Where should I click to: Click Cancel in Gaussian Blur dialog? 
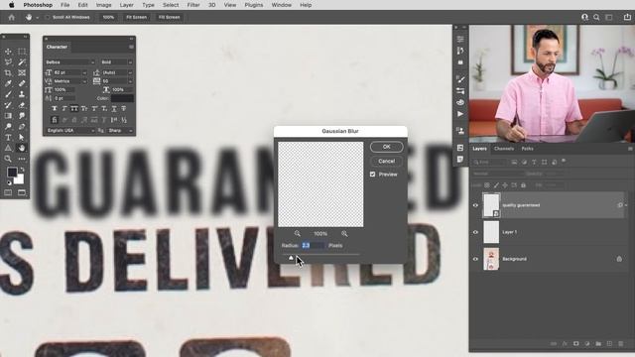tap(386, 161)
